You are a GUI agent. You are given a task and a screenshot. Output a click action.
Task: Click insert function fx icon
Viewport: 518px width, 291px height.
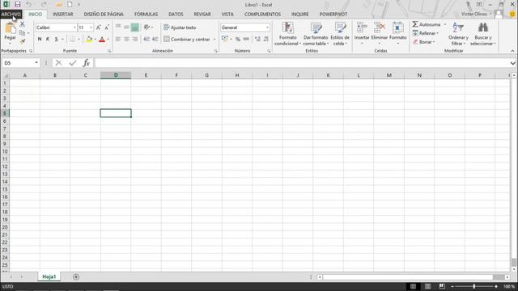pos(87,63)
